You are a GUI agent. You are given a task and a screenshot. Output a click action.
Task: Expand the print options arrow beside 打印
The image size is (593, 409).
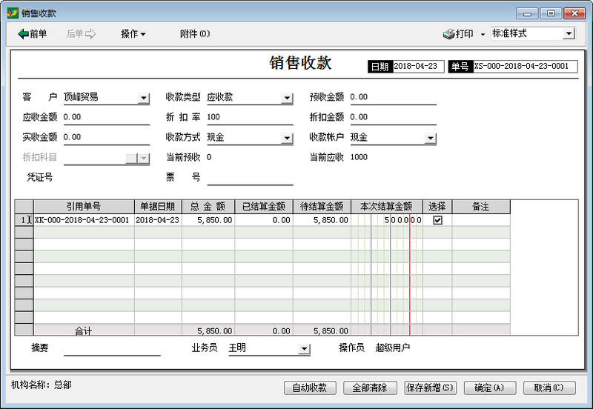pyautogui.click(x=483, y=34)
